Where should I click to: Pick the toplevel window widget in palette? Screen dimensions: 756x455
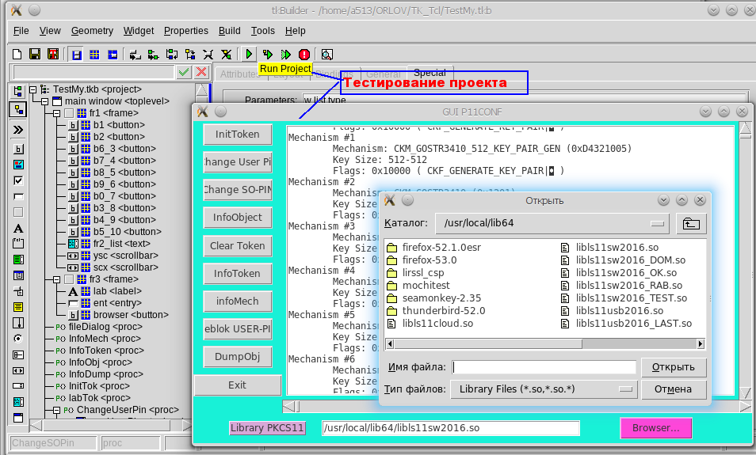click(18, 418)
